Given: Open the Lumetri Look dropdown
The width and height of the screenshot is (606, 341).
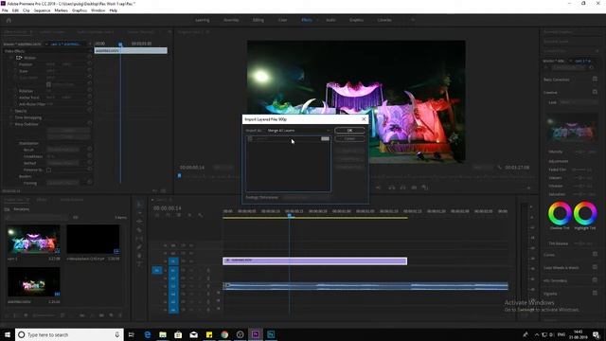Looking at the screenshot, I should (x=579, y=102).
